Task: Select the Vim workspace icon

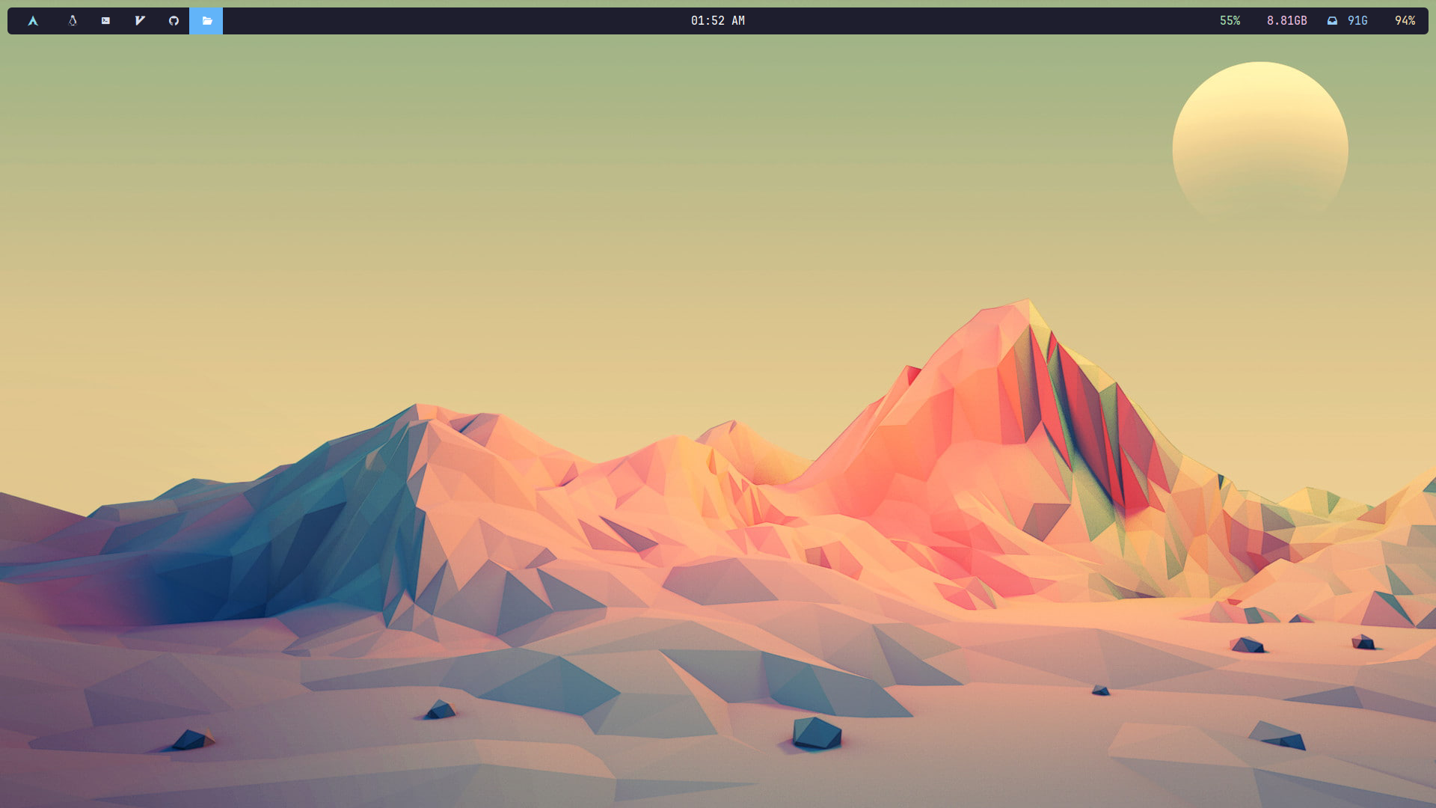Action: coord(140,21)
